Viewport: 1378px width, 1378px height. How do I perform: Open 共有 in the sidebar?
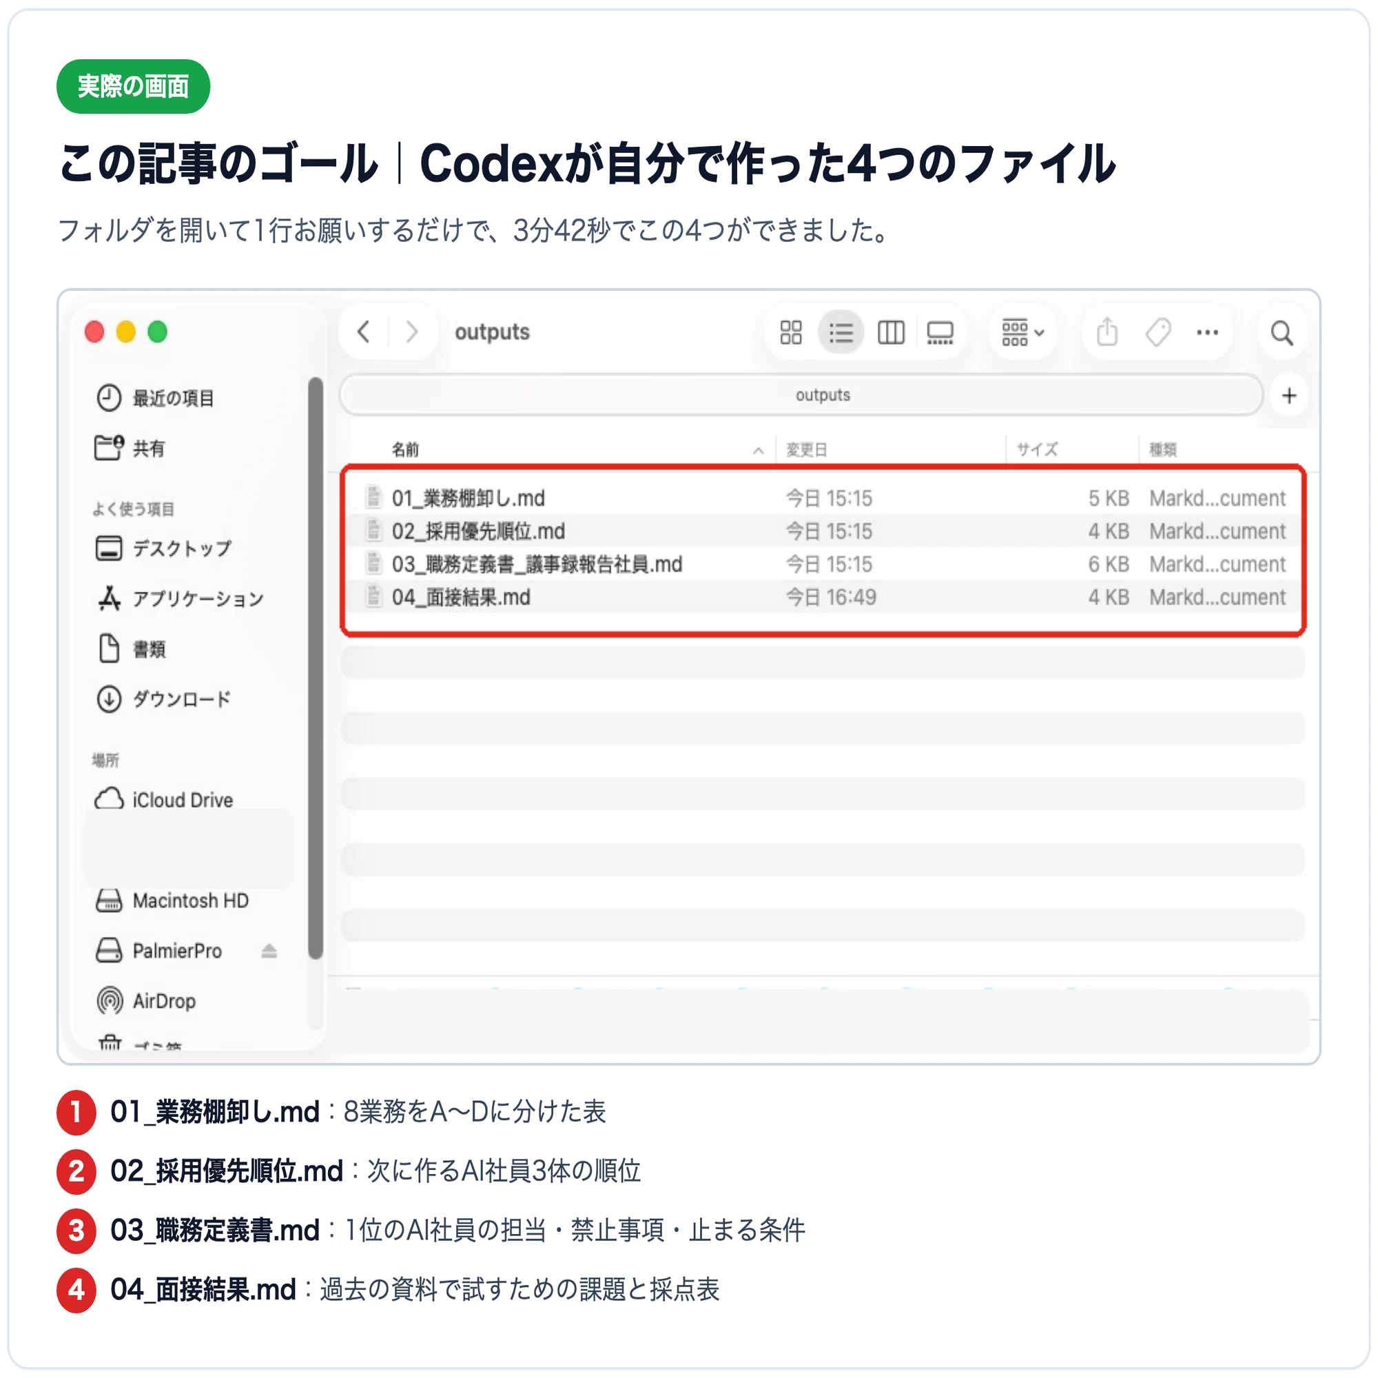(x=130, y=449)
